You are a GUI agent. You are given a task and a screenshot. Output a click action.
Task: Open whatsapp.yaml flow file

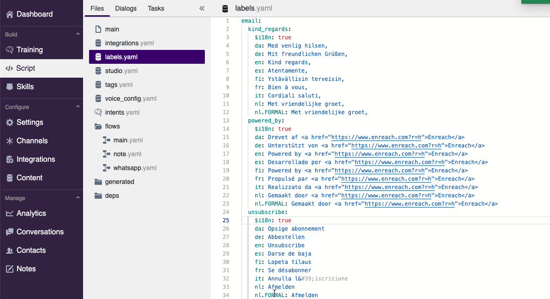point(135,168)
